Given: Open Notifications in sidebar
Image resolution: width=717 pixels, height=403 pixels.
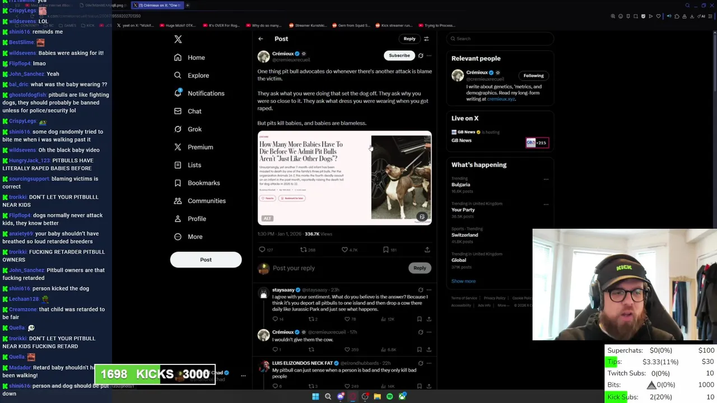Looking at the screenshot, I should tap(199, 93).
